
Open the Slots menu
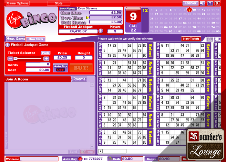(x=59, y=3)
